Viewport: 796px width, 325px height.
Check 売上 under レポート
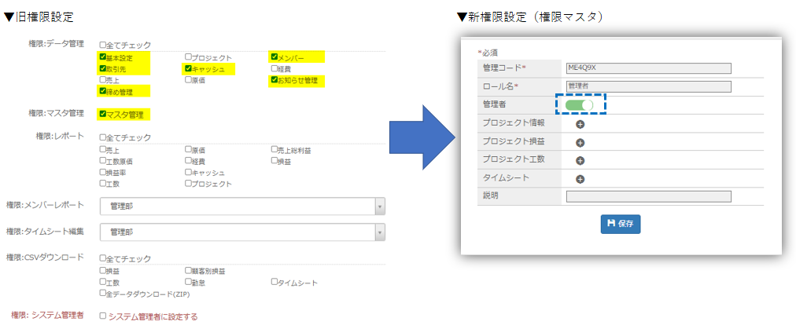[x=103, y=150]
